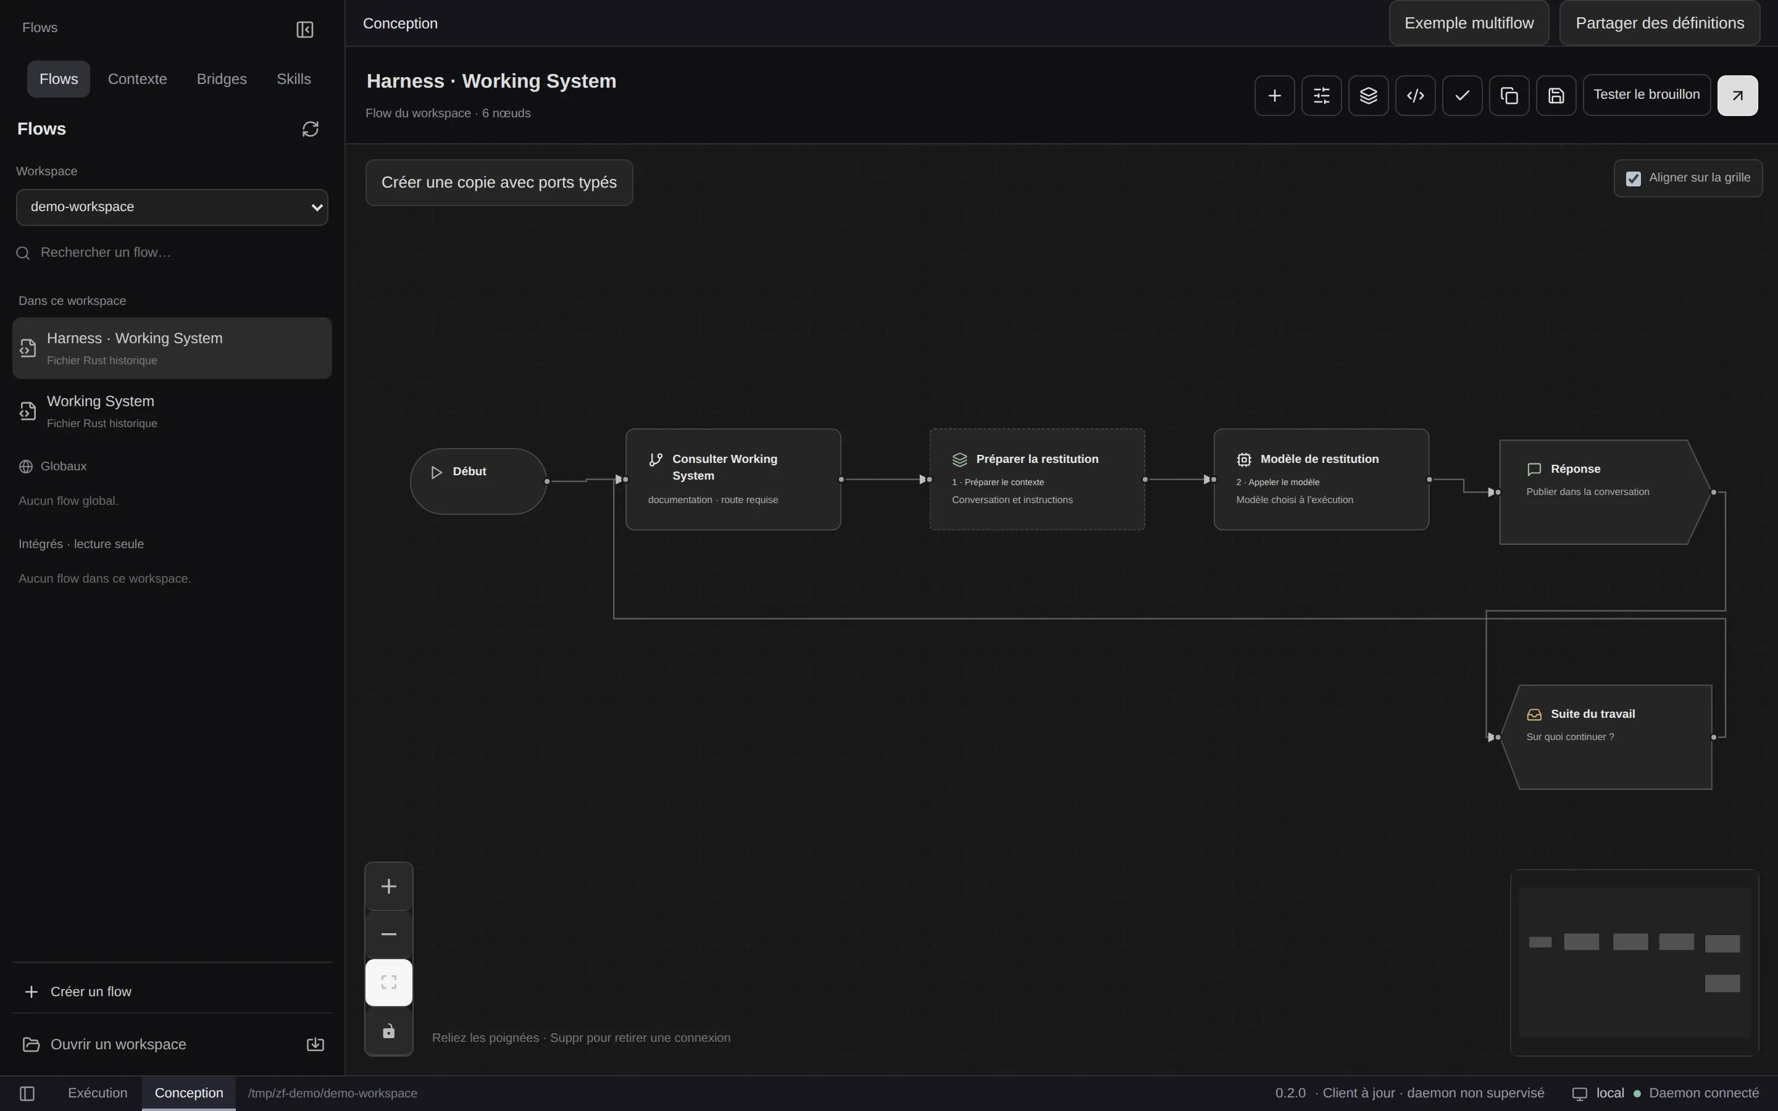
Task: Click the 0.2.0 version text
Action: tap(1290, 1093)
